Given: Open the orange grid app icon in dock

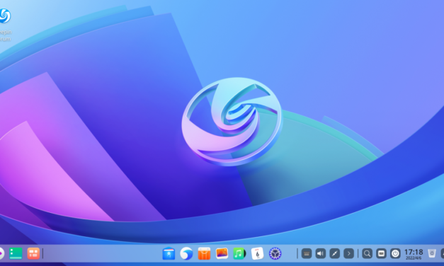Looking at the screenshot, I should coord(33,253).
